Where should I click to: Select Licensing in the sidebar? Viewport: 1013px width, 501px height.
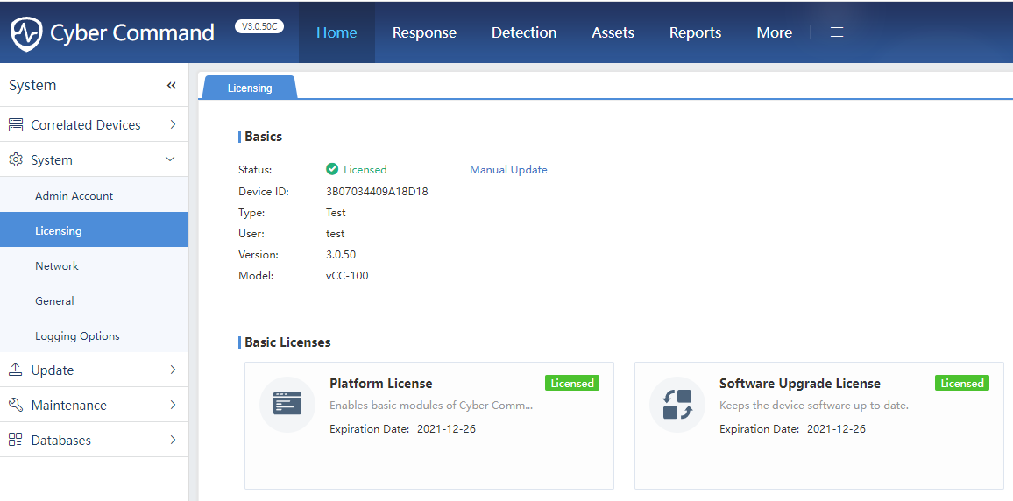95,229
